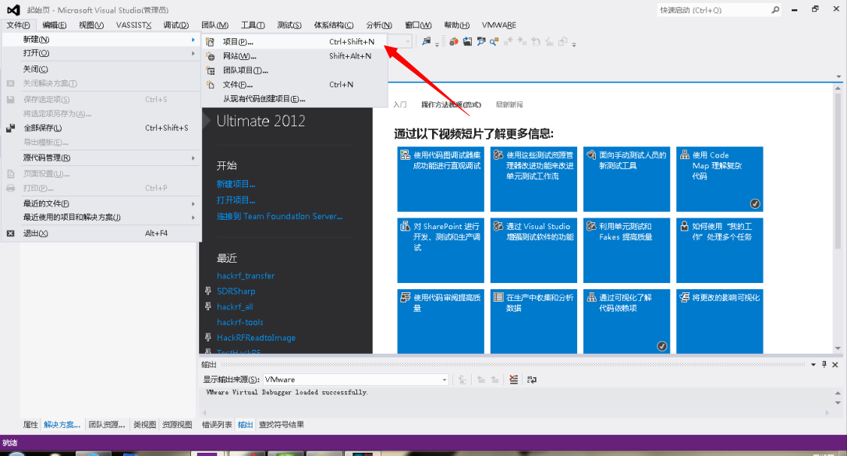Image resolution: width=847 pixels, height=456 pixels.
Task: Click the Save All disks icon in File menu
Action: pos(10,128)
